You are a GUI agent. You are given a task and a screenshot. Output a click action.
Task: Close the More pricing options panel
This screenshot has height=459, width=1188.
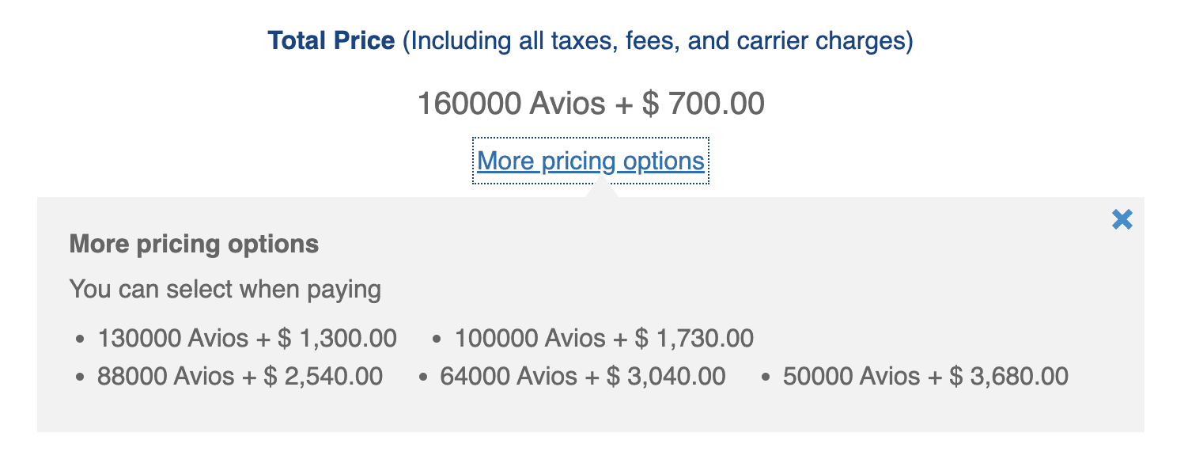pos(1122,220)
